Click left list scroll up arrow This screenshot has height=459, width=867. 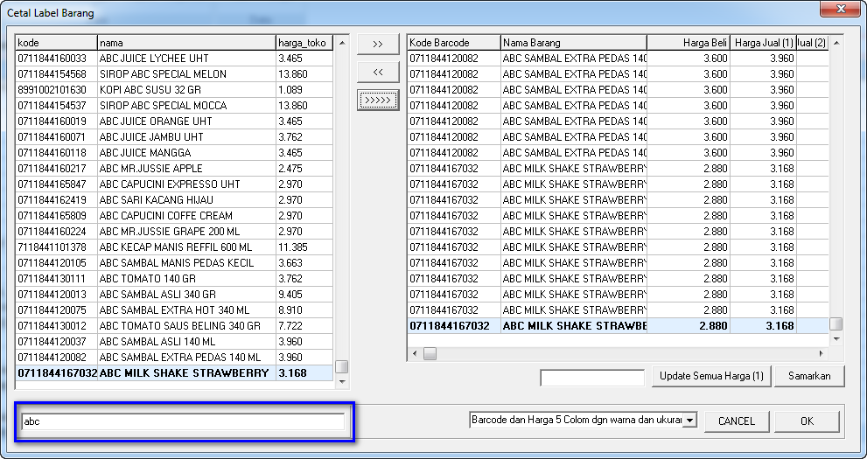click(x=342, y=43)
